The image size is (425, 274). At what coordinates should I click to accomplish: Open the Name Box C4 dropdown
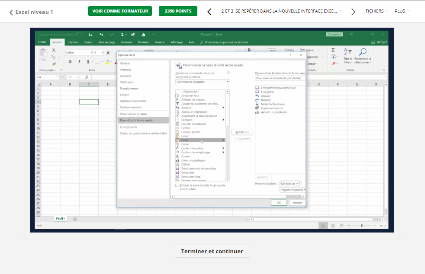57,77
